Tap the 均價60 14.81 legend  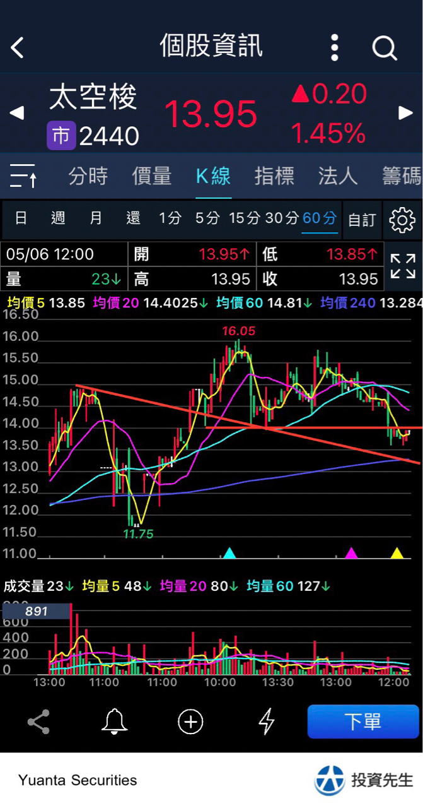(265, 304)
